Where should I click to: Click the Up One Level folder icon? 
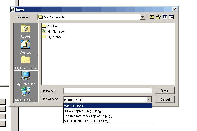[152, 17]
